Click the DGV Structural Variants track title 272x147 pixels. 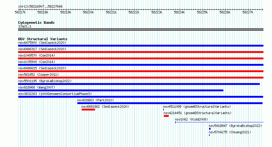coord(43,39)
